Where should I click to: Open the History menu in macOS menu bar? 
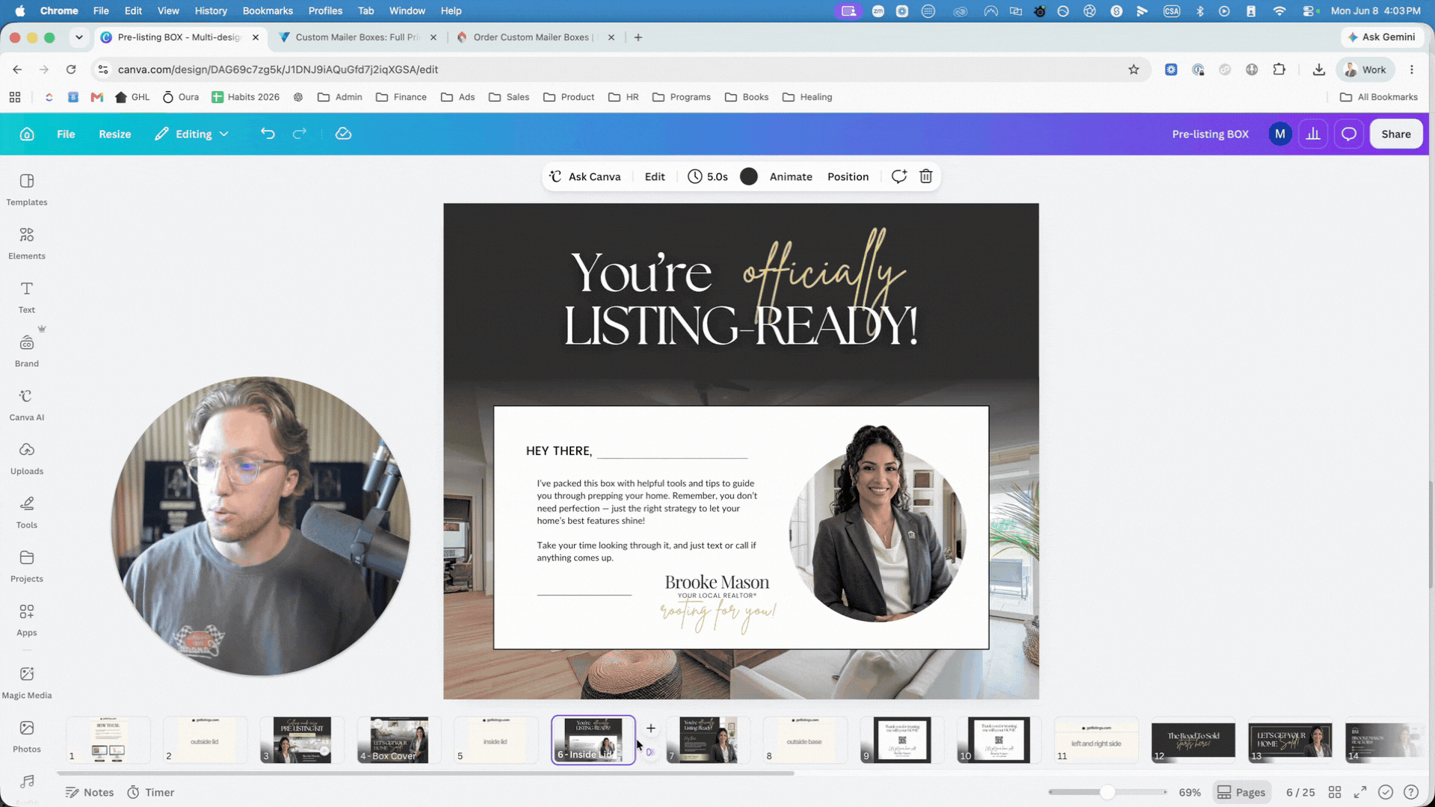[211, 10]
